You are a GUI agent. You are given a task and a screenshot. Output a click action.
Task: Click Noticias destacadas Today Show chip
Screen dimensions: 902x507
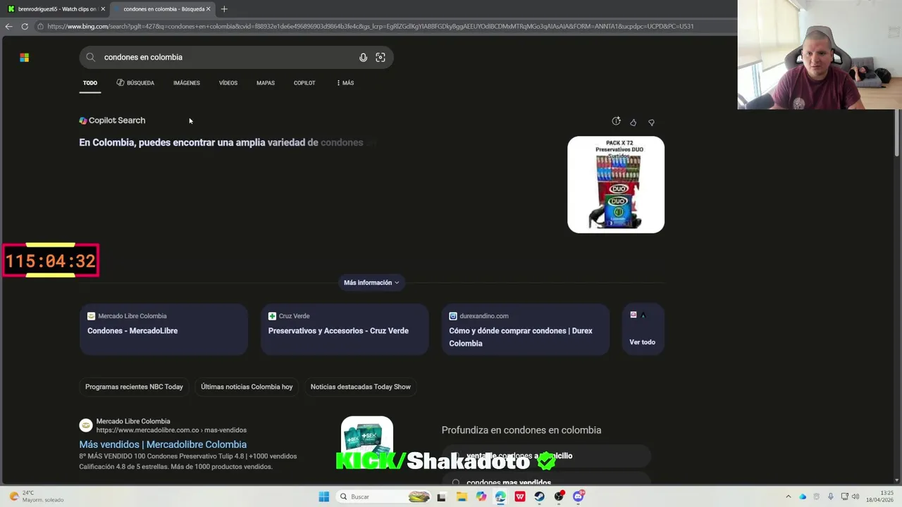tap(361, 387)
